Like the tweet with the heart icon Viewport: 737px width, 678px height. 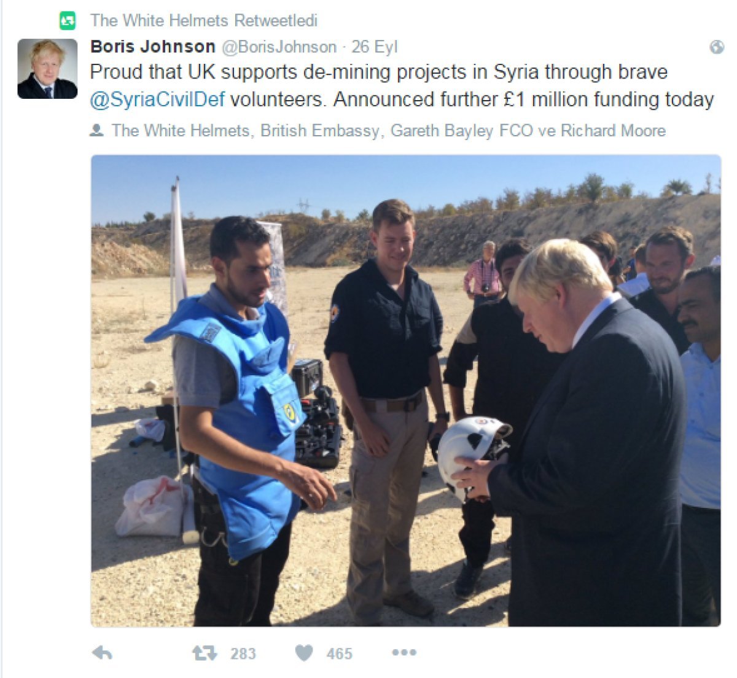pyautogui.click(x=304, y=653)
